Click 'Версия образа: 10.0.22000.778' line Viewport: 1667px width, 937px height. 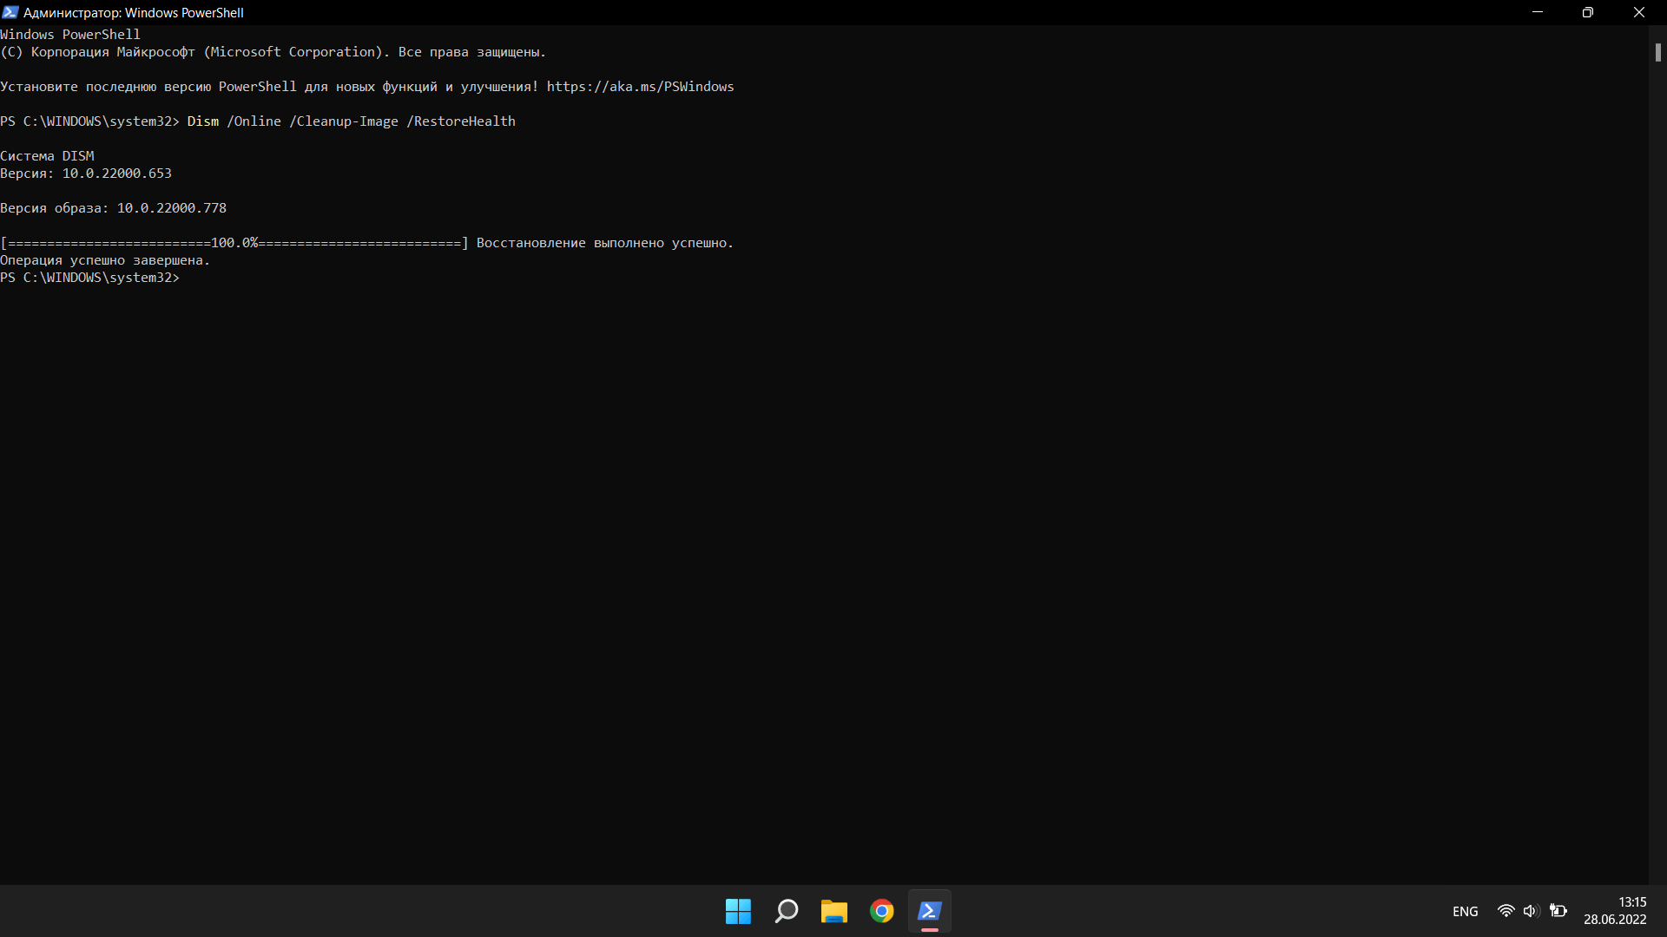[x=113, y=208]
